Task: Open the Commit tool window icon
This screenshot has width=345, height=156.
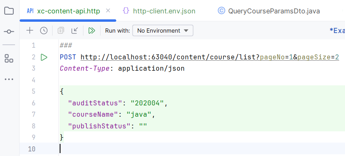Action: click(x=9, y=32)
